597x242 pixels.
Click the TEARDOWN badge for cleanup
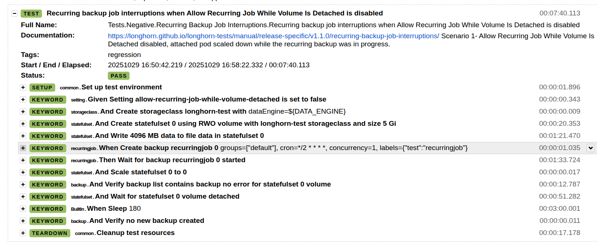coord(50,233)
